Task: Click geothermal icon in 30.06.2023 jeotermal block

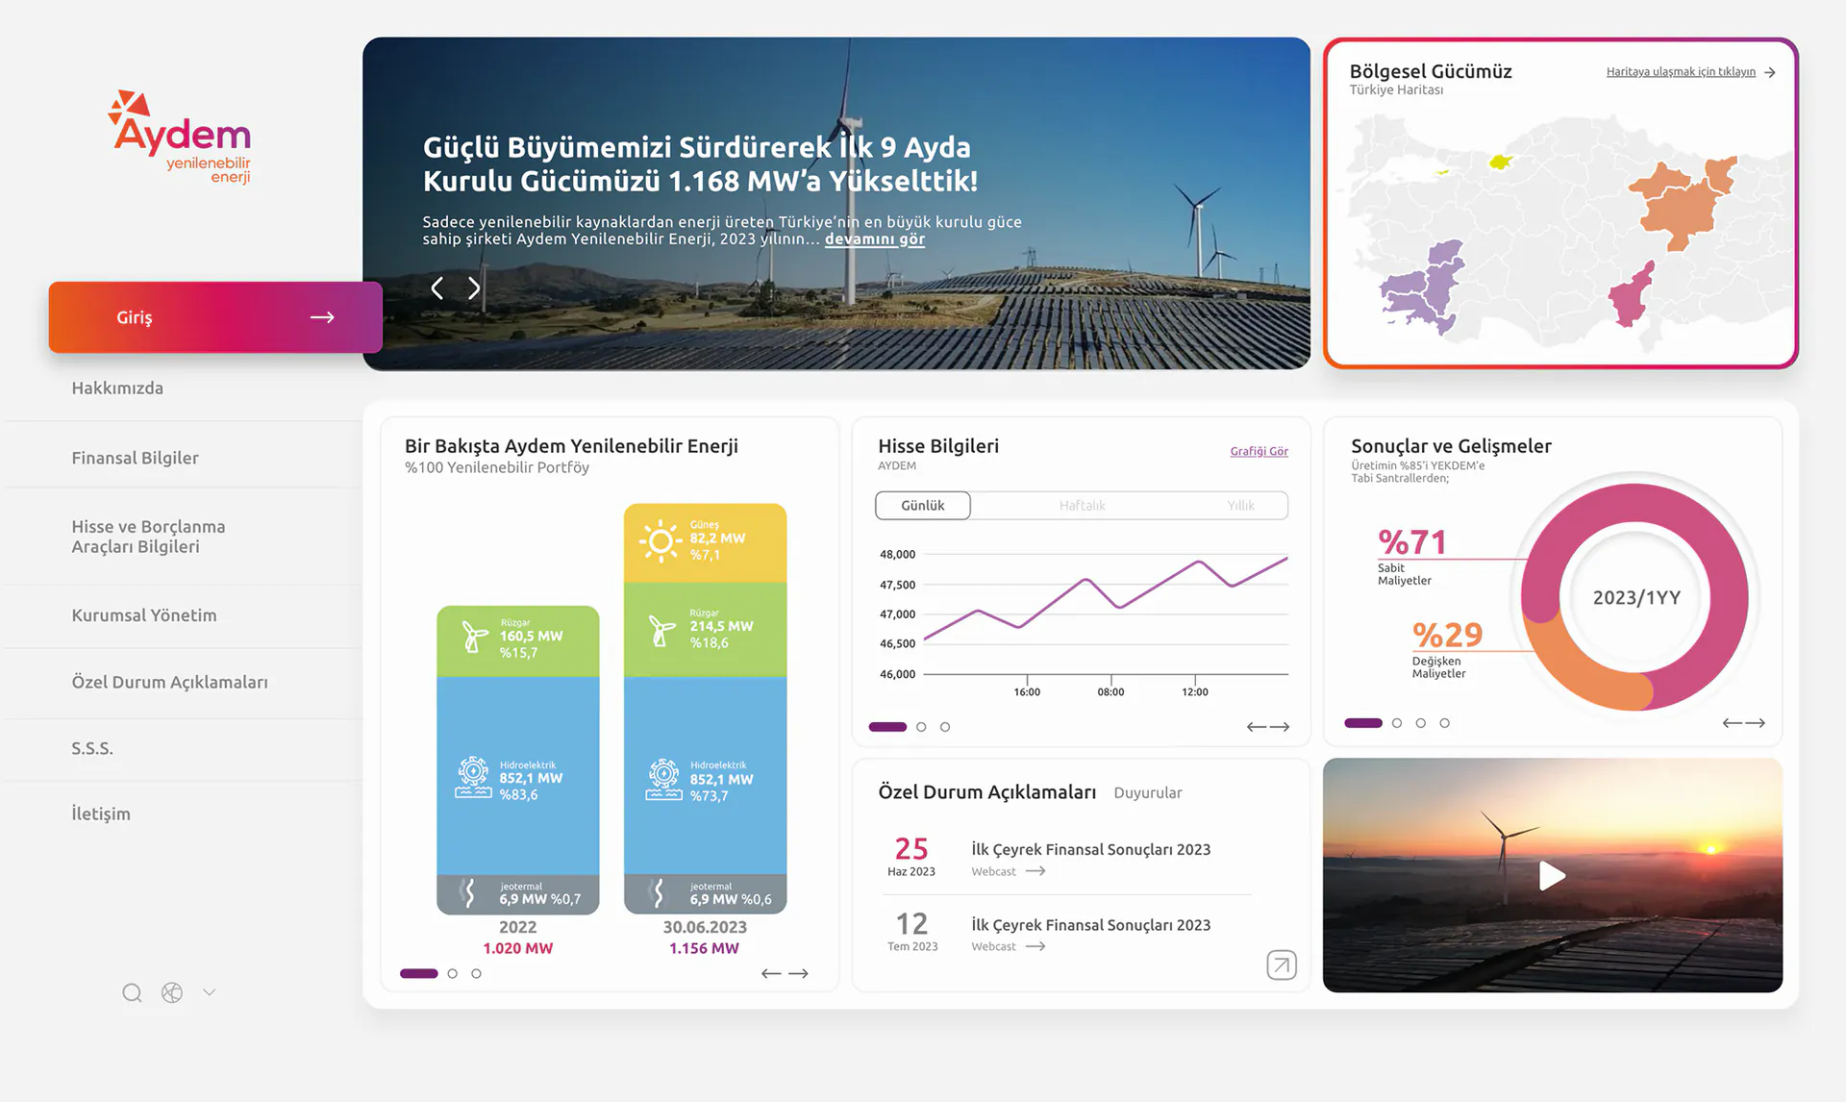Action: tap(659, 893)
